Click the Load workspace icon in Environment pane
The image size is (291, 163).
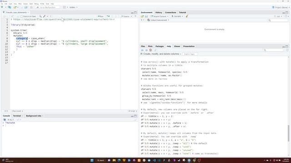(142, 16)
